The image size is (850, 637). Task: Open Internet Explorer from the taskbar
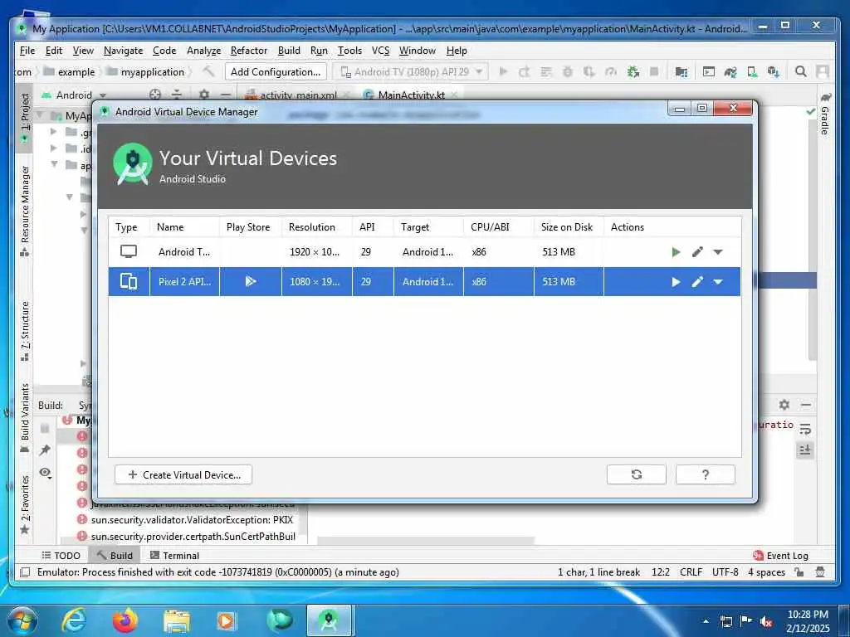(x=74, y=620)
